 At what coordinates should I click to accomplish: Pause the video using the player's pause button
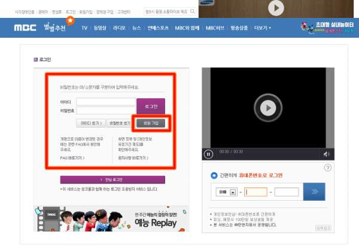208,154
